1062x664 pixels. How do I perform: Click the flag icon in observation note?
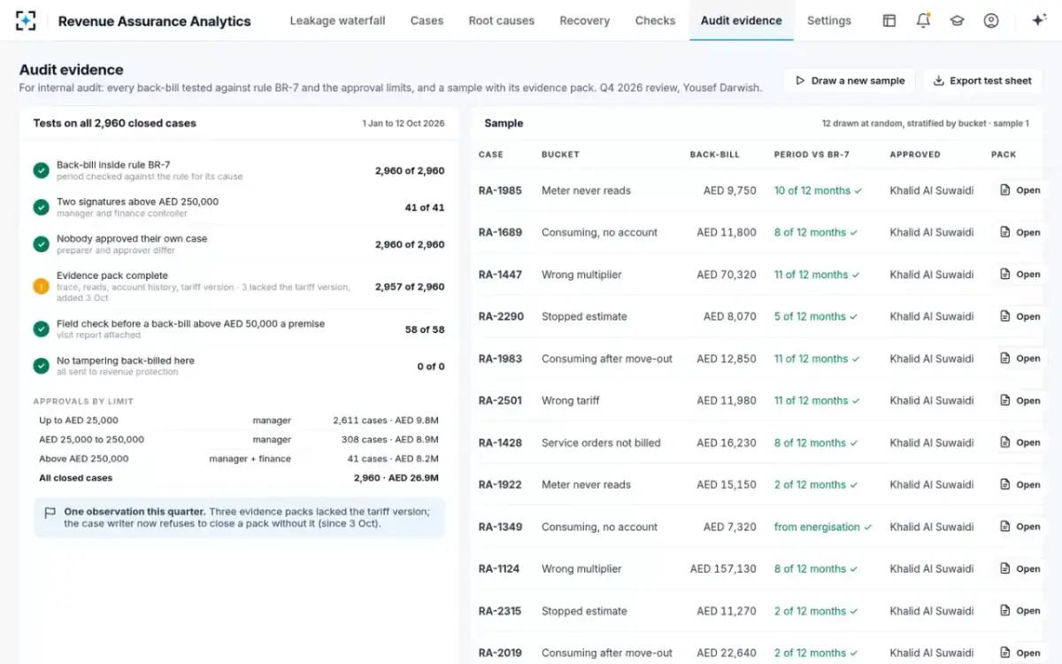pos(50,513)
